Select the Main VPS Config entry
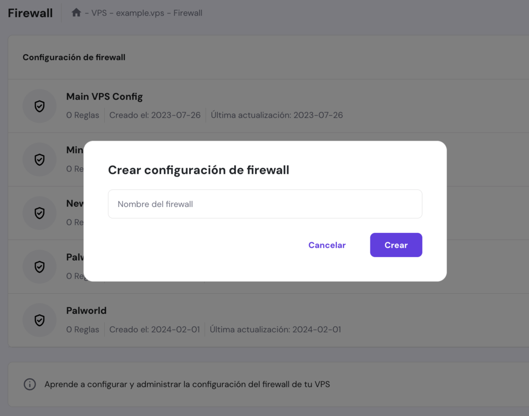The image size is (529, 416). [x=104, y=97]
